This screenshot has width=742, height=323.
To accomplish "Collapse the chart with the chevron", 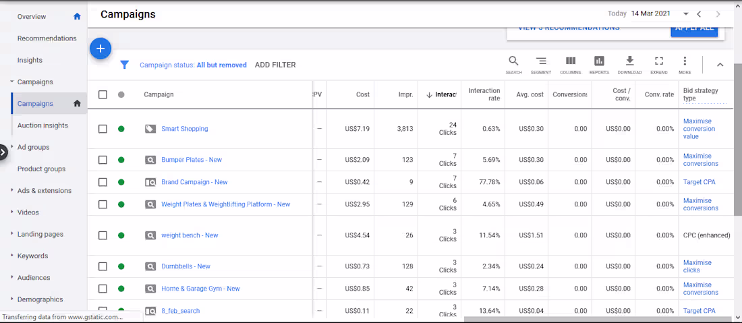I will tap(720, 65).
